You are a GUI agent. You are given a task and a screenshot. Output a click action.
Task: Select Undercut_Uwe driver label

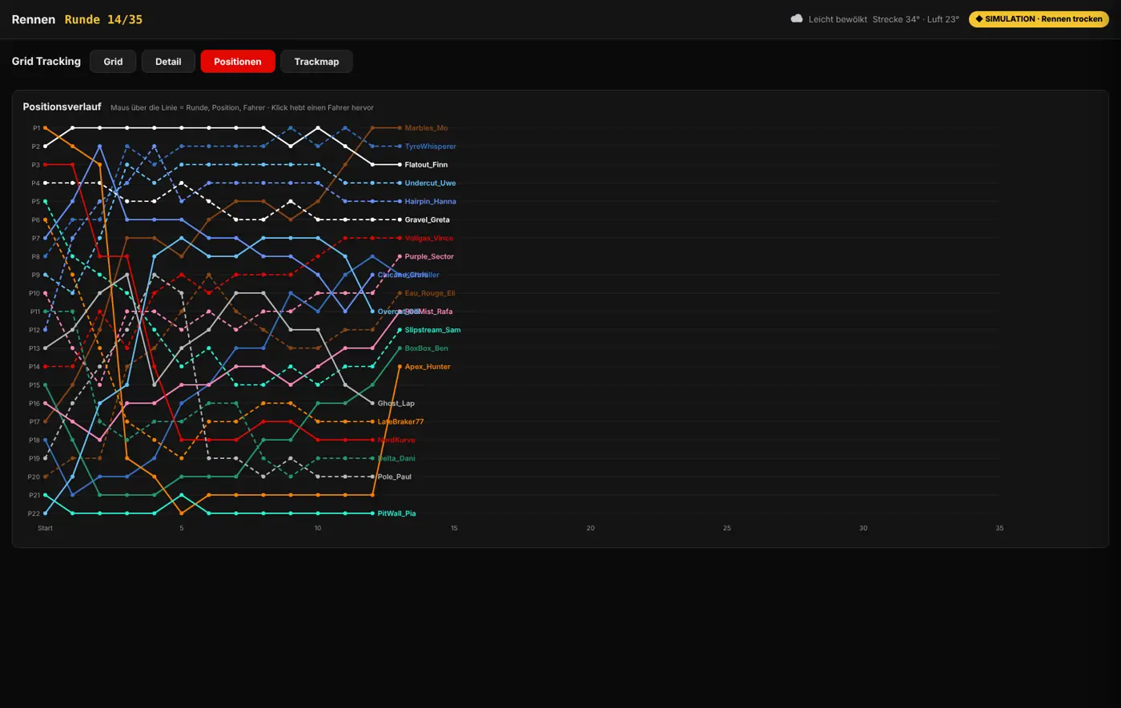pyautogui.click(x=430, y=183)
